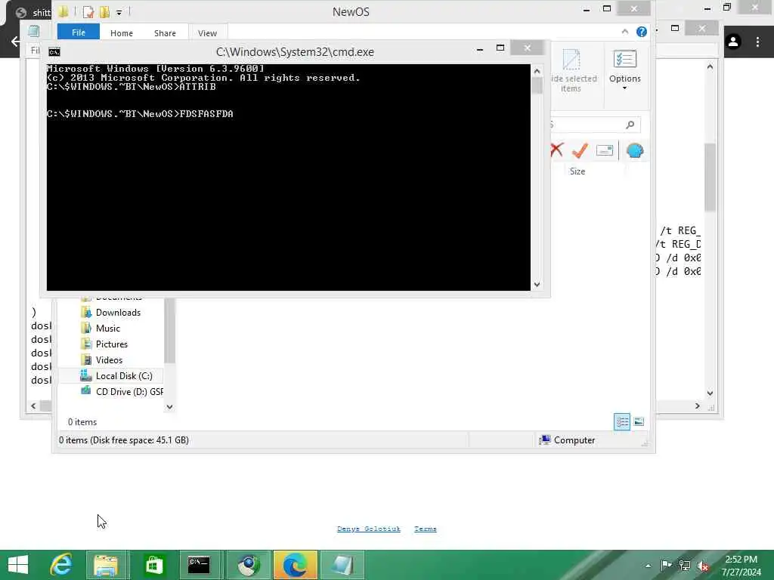Image resolution: width=774 pixels, height=580 pixels.
Task: Switch to the Share ribbon tab
Action: (x=165, y=33)
